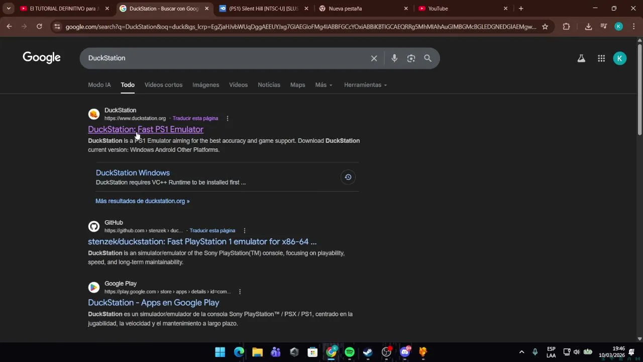Click Traducir esta página for GitHub result

click(x=212, y=231)
